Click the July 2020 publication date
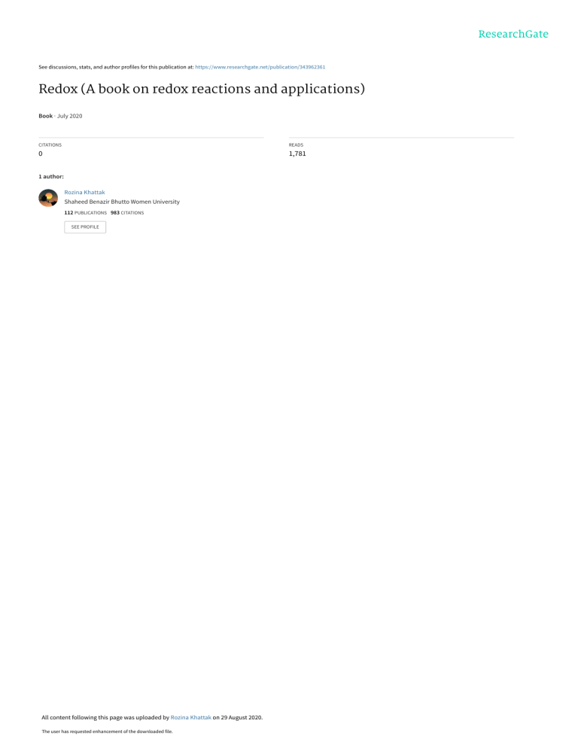 pos(70,116)
